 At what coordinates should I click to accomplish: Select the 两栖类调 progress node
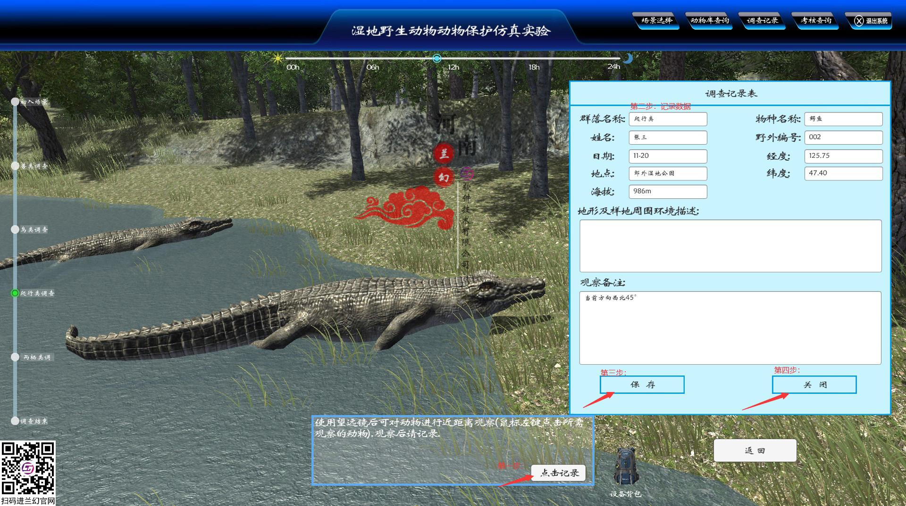[x=14, y=356]
